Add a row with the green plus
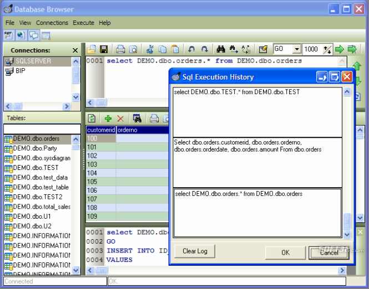369x289 pixels. point(108,118)
